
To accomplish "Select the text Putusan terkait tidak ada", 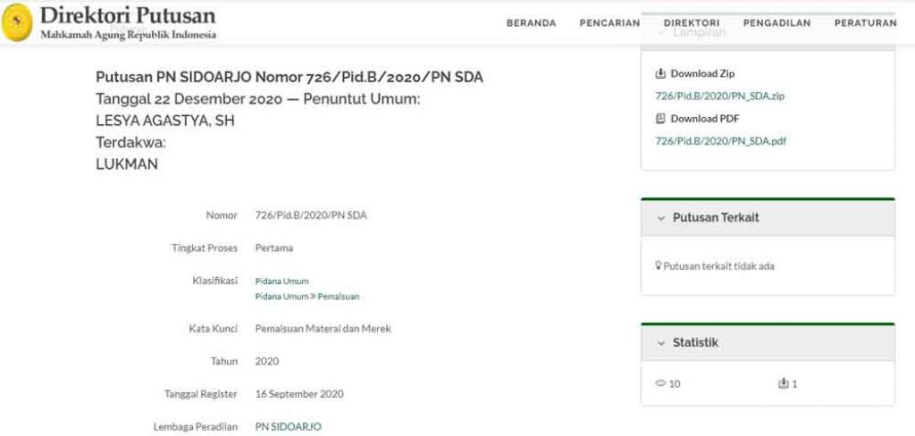I will [719, 266].
